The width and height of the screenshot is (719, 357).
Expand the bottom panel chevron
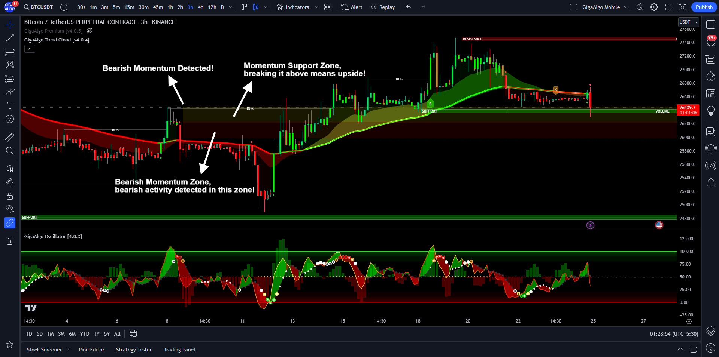tap(680, 350)
